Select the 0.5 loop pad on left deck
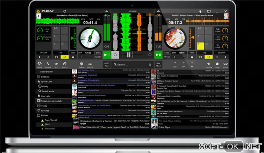This screenshot has height=153, width=264. pos(57,30)
